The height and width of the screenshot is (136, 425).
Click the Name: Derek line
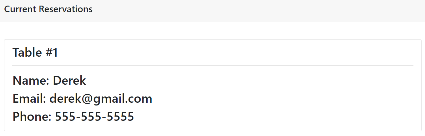click(x=49, y=81)
